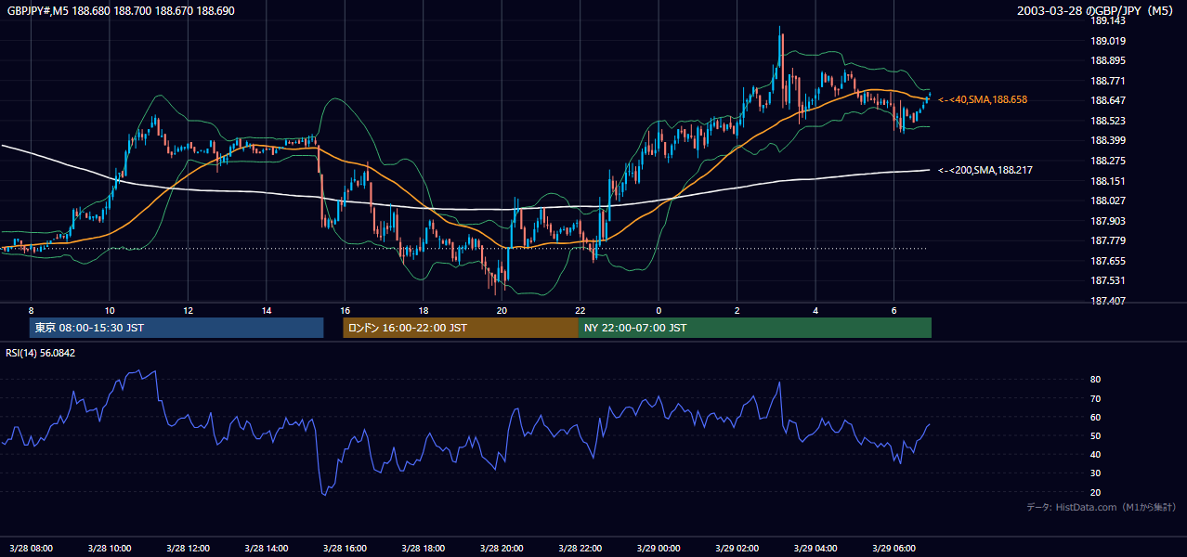Click the 3/28 22:00 time axis label
This screenshot has width=1187, height=557.
[580, 549]
